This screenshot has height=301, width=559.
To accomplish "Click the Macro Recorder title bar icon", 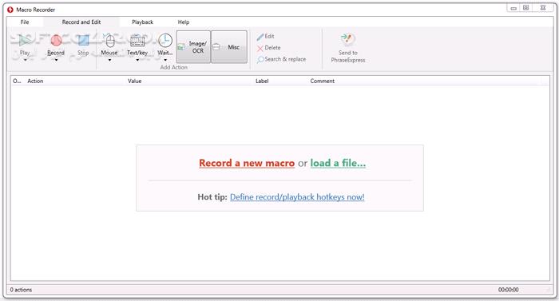I will coord(10,10).
